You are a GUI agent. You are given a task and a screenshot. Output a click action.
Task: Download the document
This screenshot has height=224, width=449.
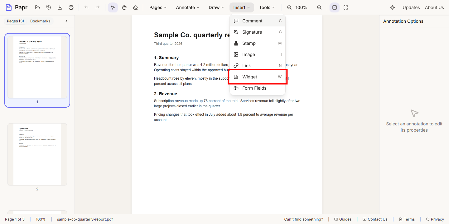60,7
